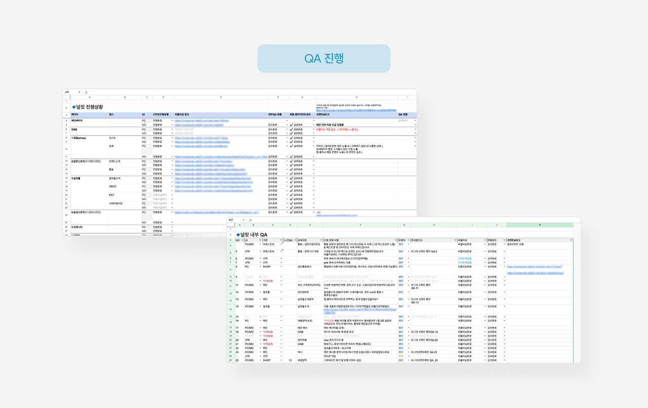Select column H header in 진행상황 sheet
648x408 pixels.
tap(356, 97)
